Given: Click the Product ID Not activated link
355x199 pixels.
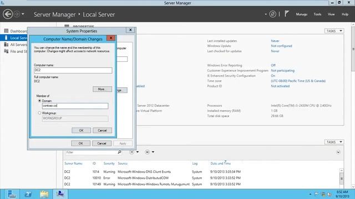Looking at the screenshot, I should click(x=280, y=86).
